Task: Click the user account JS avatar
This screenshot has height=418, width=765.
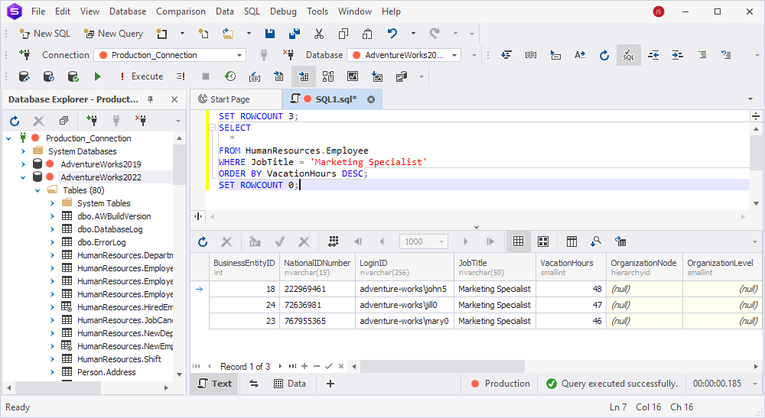Action: [659, 11]
